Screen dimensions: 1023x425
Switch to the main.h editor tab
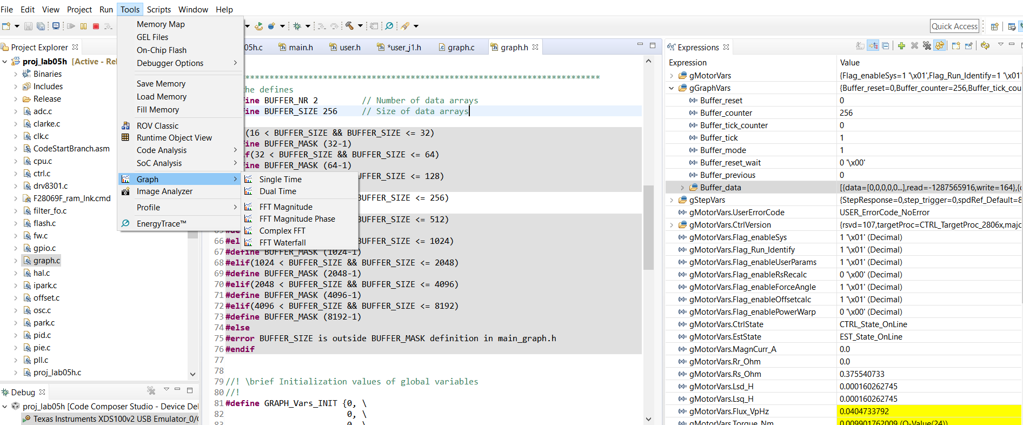(301, 48)
